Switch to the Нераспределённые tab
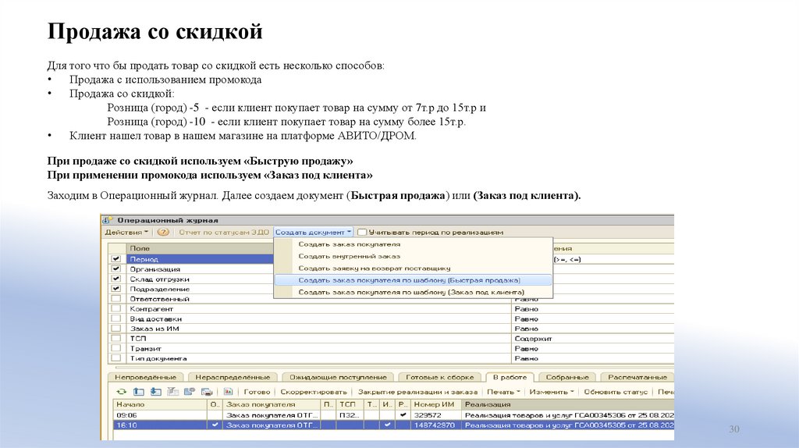The height and width of the screenshot is (448, 799). [x=233, y=378]
